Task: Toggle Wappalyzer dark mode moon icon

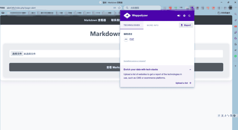Action: click(x=189, y=16)
